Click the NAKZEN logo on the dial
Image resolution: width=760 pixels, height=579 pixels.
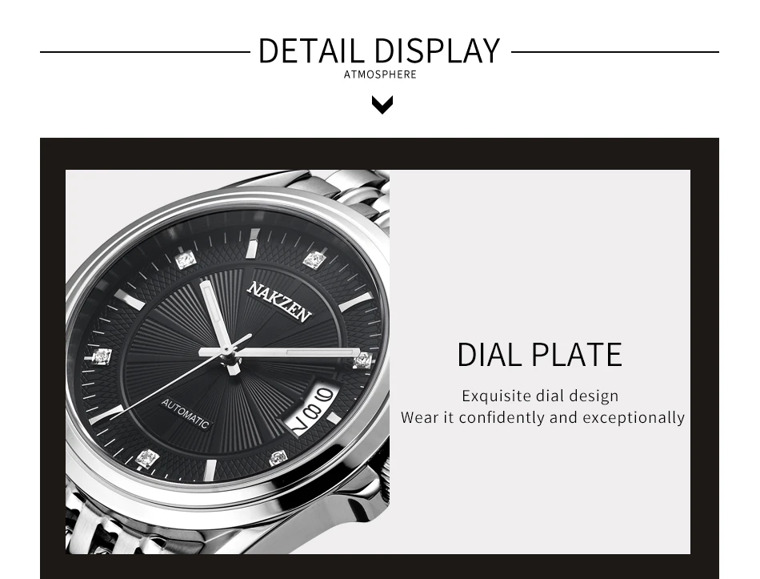click(279, 302)
